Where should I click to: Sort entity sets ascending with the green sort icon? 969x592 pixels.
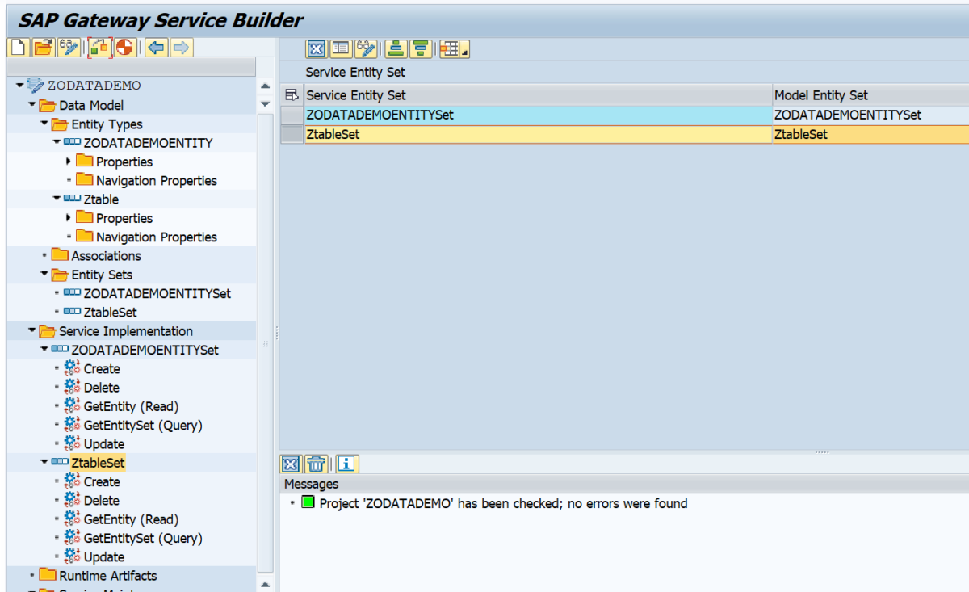[x=395, y=48]
